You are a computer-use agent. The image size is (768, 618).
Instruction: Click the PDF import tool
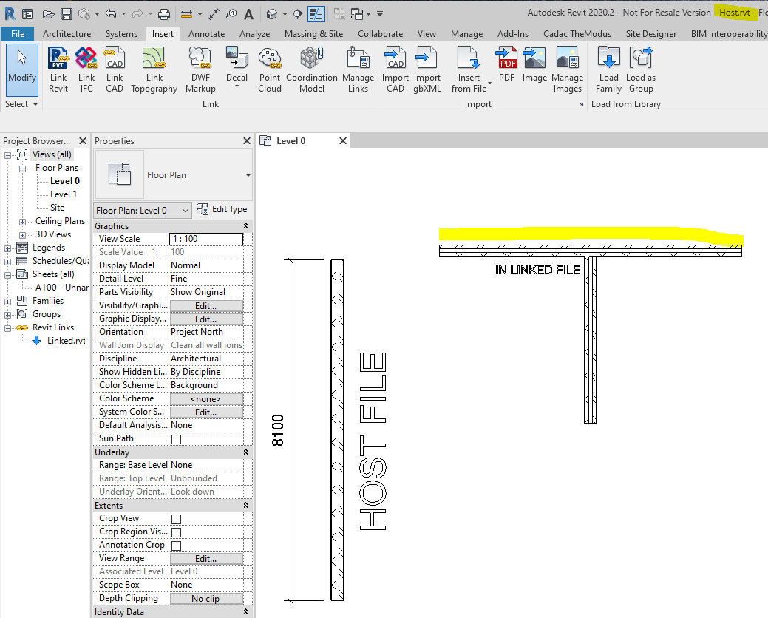coord(507,64)
